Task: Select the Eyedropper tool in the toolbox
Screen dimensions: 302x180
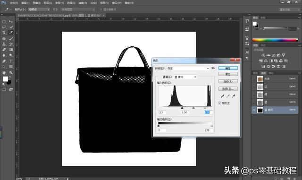Action: pyautogui.click(x=11, y=33)
